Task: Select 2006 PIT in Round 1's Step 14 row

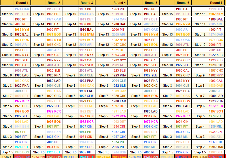Action: (21, 24)
